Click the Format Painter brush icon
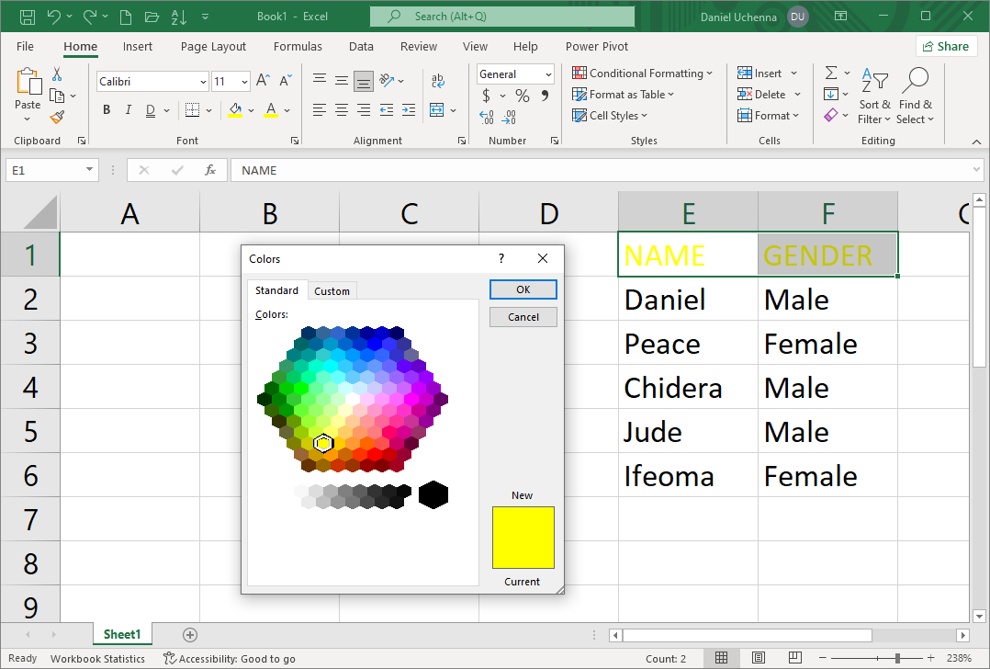The height and width of the screenshot is (669, 990). pos(57,117)
